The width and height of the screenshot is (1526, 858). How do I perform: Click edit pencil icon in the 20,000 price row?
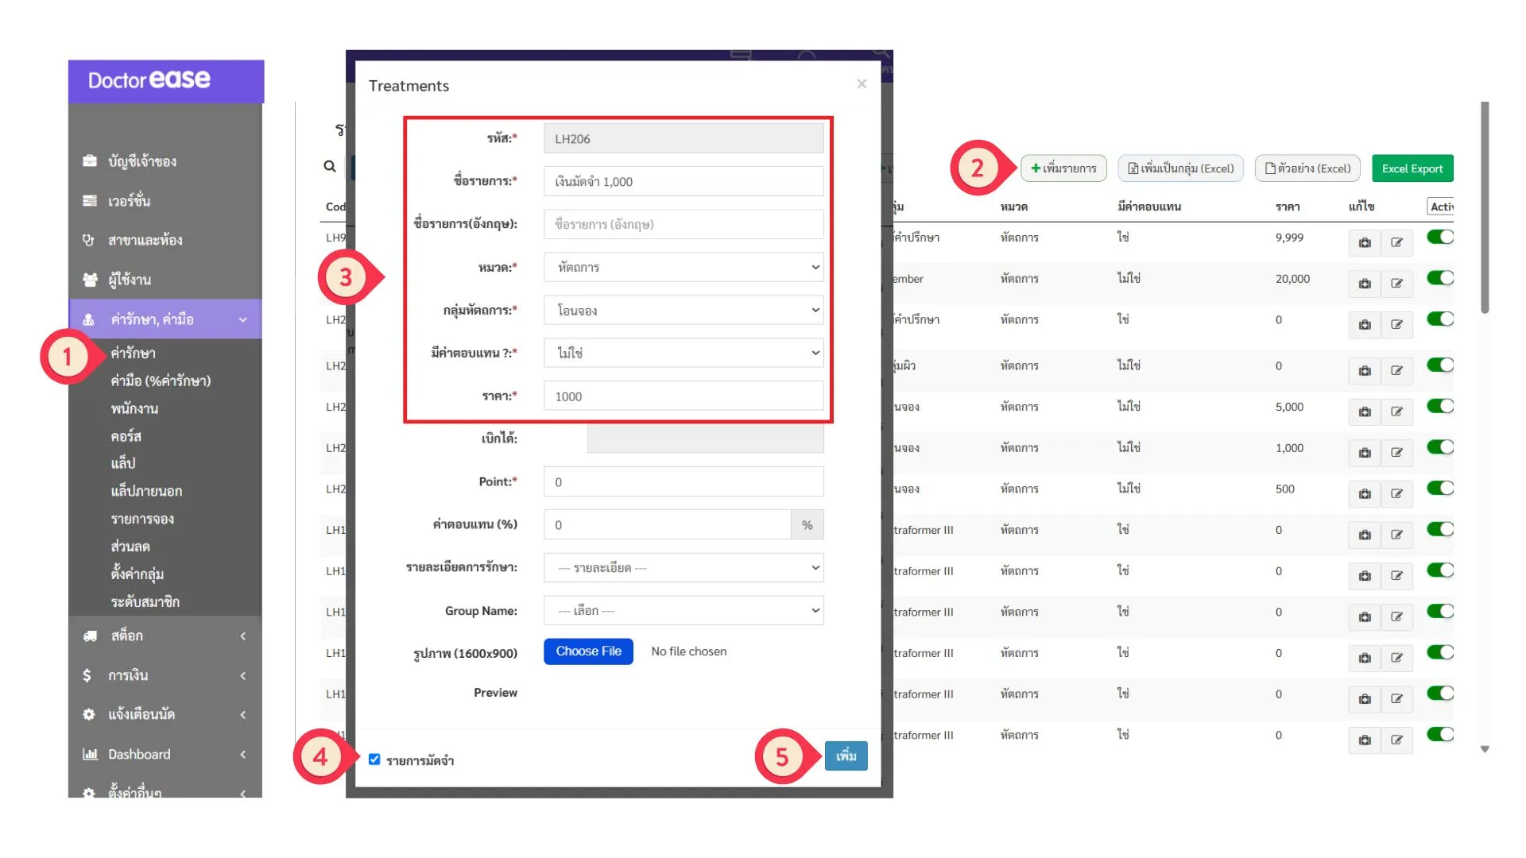click(1396, 284)
